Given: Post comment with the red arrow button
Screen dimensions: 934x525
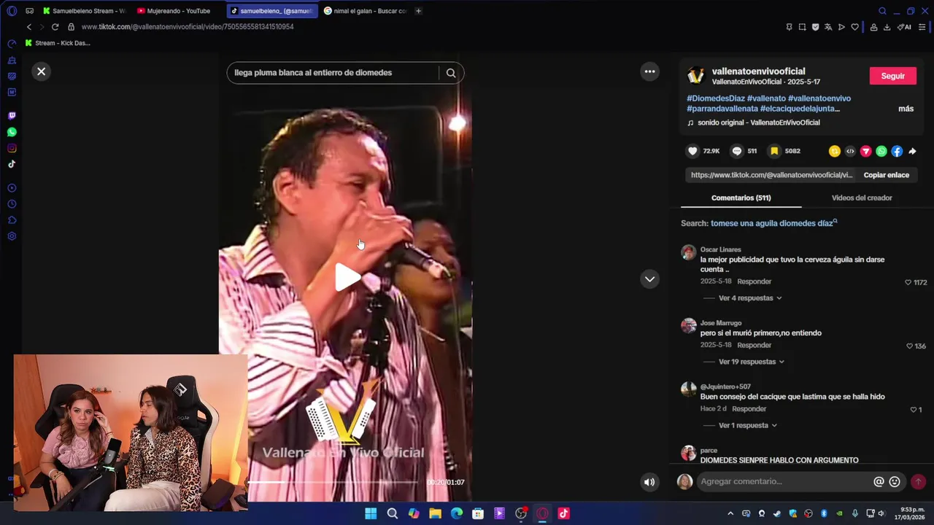Looking at the screenshot, I should 918,482.
